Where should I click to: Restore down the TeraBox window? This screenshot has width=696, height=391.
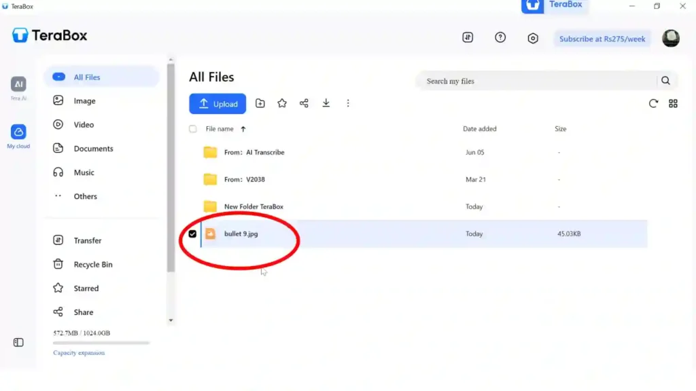657,6
